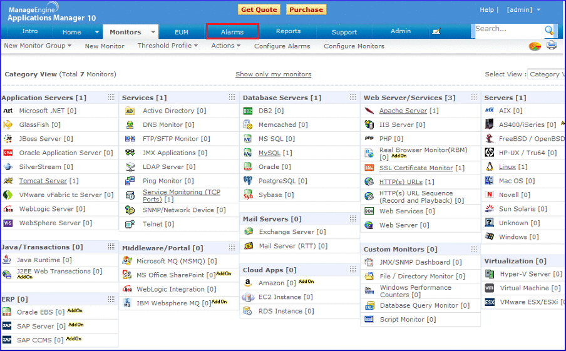Image resolution: width=566 pixels, height=351 pixels.
Task: Open Tomcat Server monitor link
Action: (43, 181)
